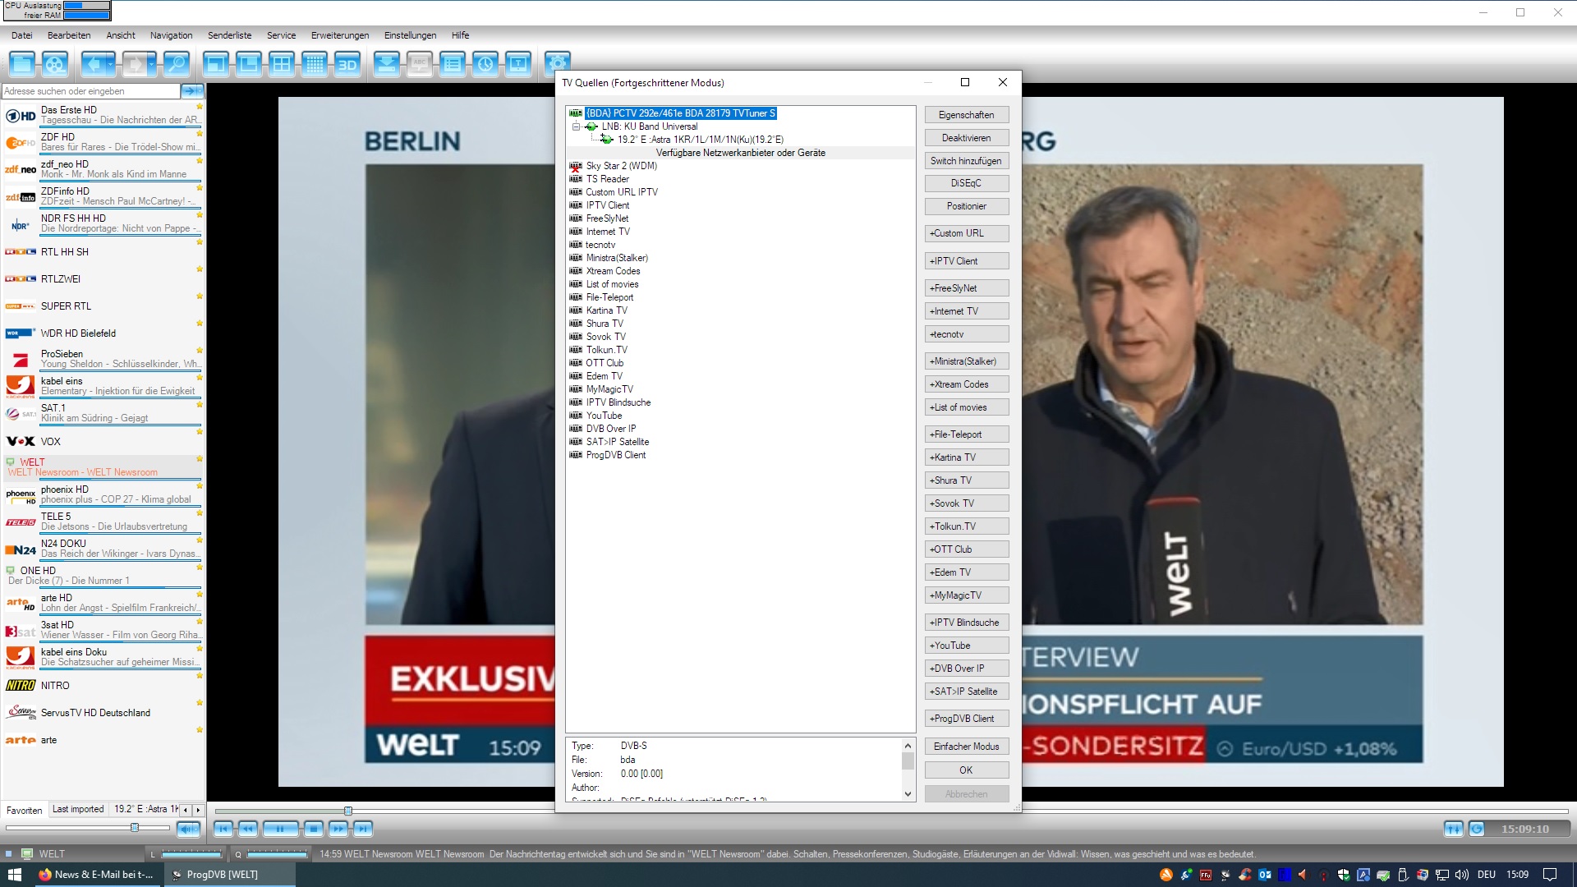
Task: Collapse the LNB: KU Band Universal node
Action: (576, 126)
